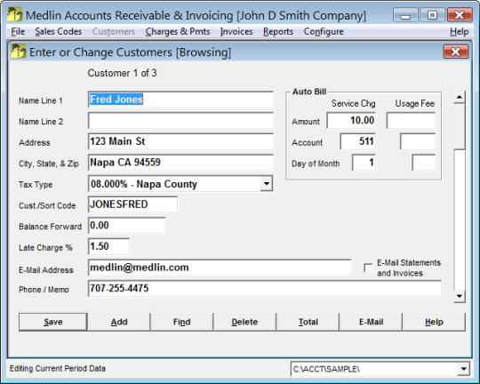Click the Medlin application icon in title bar
The width and height of the screenshot is (480, 384).
coord(15,14)
